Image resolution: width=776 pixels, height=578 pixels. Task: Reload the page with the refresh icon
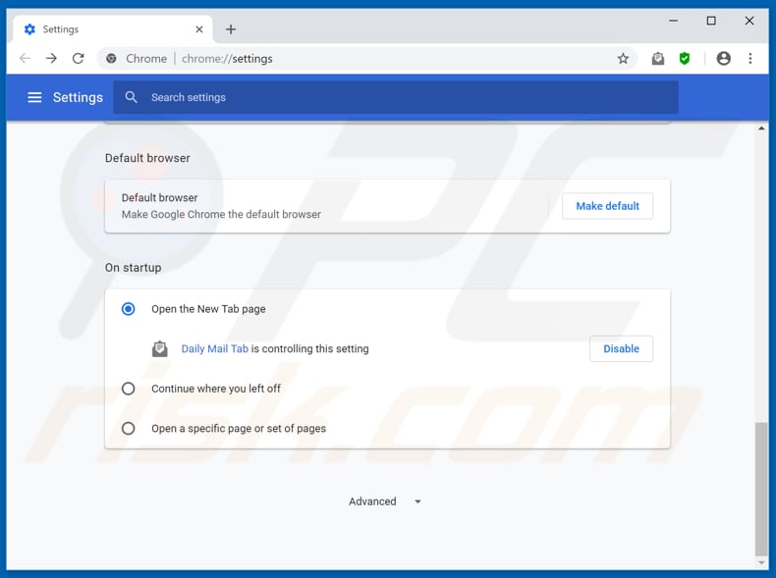pyautogui.click(x=79, y=58)
